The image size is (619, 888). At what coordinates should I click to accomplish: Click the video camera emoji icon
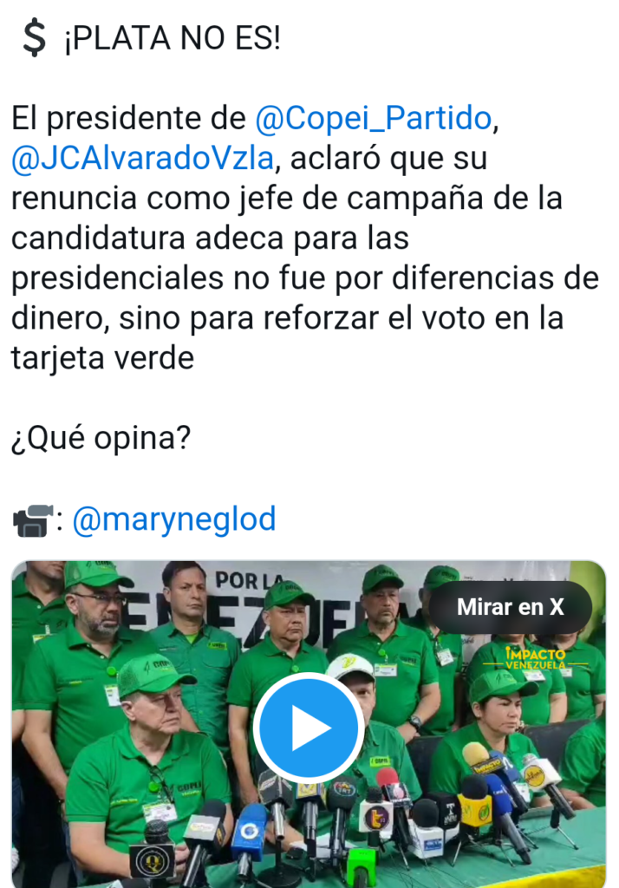[34, 520]
